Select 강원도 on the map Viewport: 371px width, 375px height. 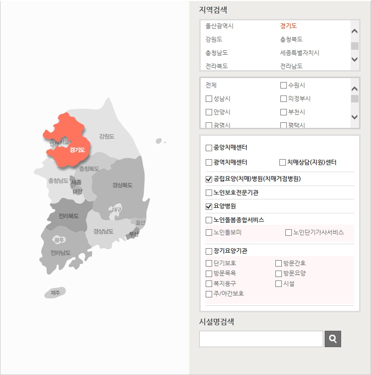click(x=107, y=137)
